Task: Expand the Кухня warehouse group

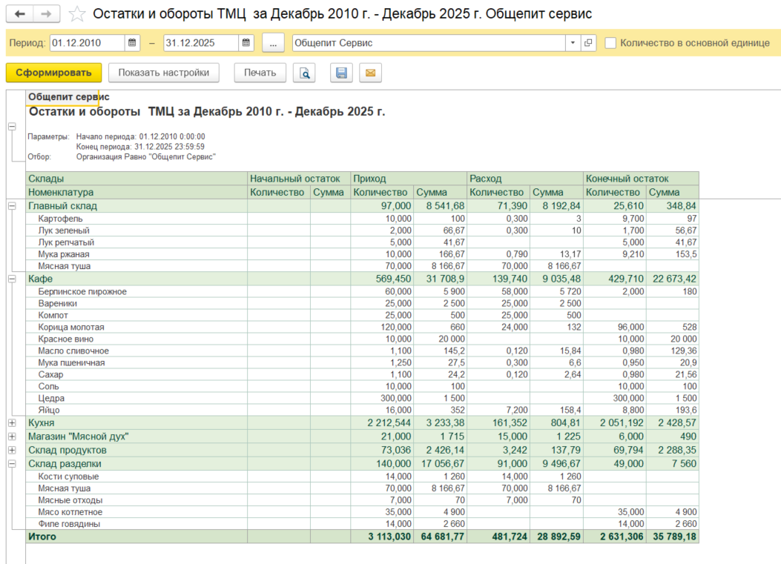Action: (x=12, y=422)
